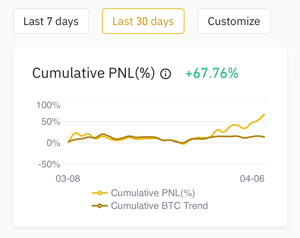The image size is (300, 238).
Task: Click the +67.76% PNL value
Action: (x=212, y=73)
